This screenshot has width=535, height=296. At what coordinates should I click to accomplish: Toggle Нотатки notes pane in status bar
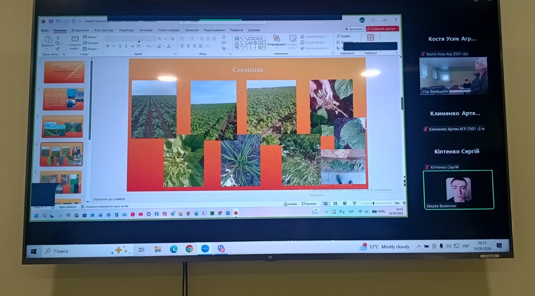290,204
